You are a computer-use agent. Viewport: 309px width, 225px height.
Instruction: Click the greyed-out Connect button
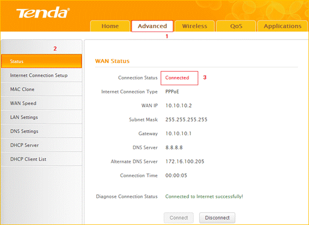179,217
